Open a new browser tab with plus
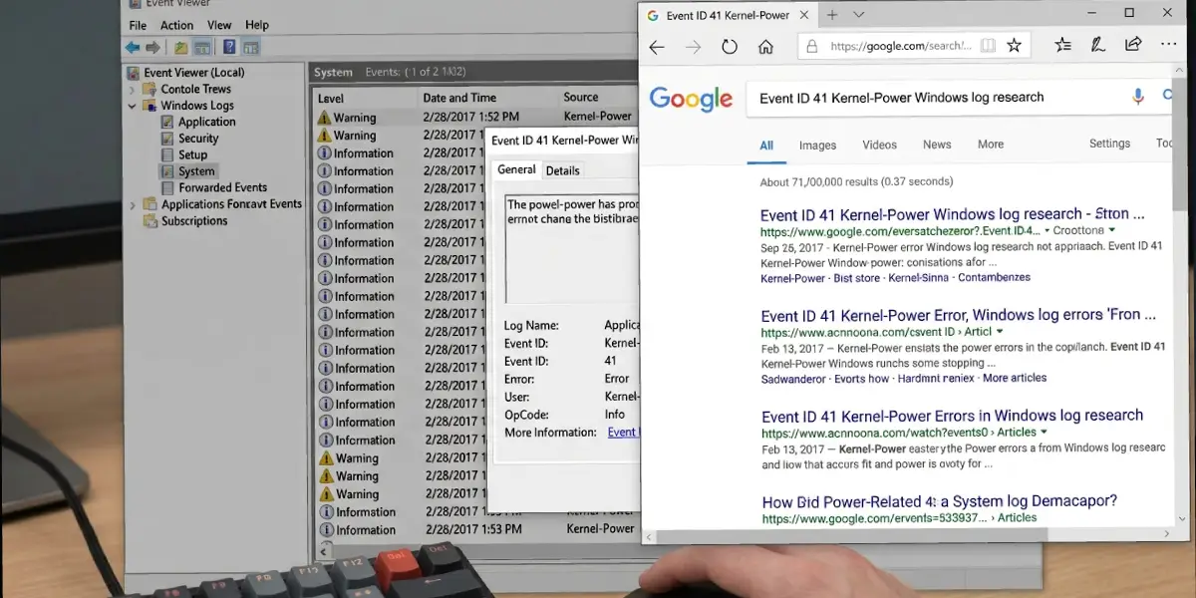Screen dimensions: 1196x598 pos(832,15)
